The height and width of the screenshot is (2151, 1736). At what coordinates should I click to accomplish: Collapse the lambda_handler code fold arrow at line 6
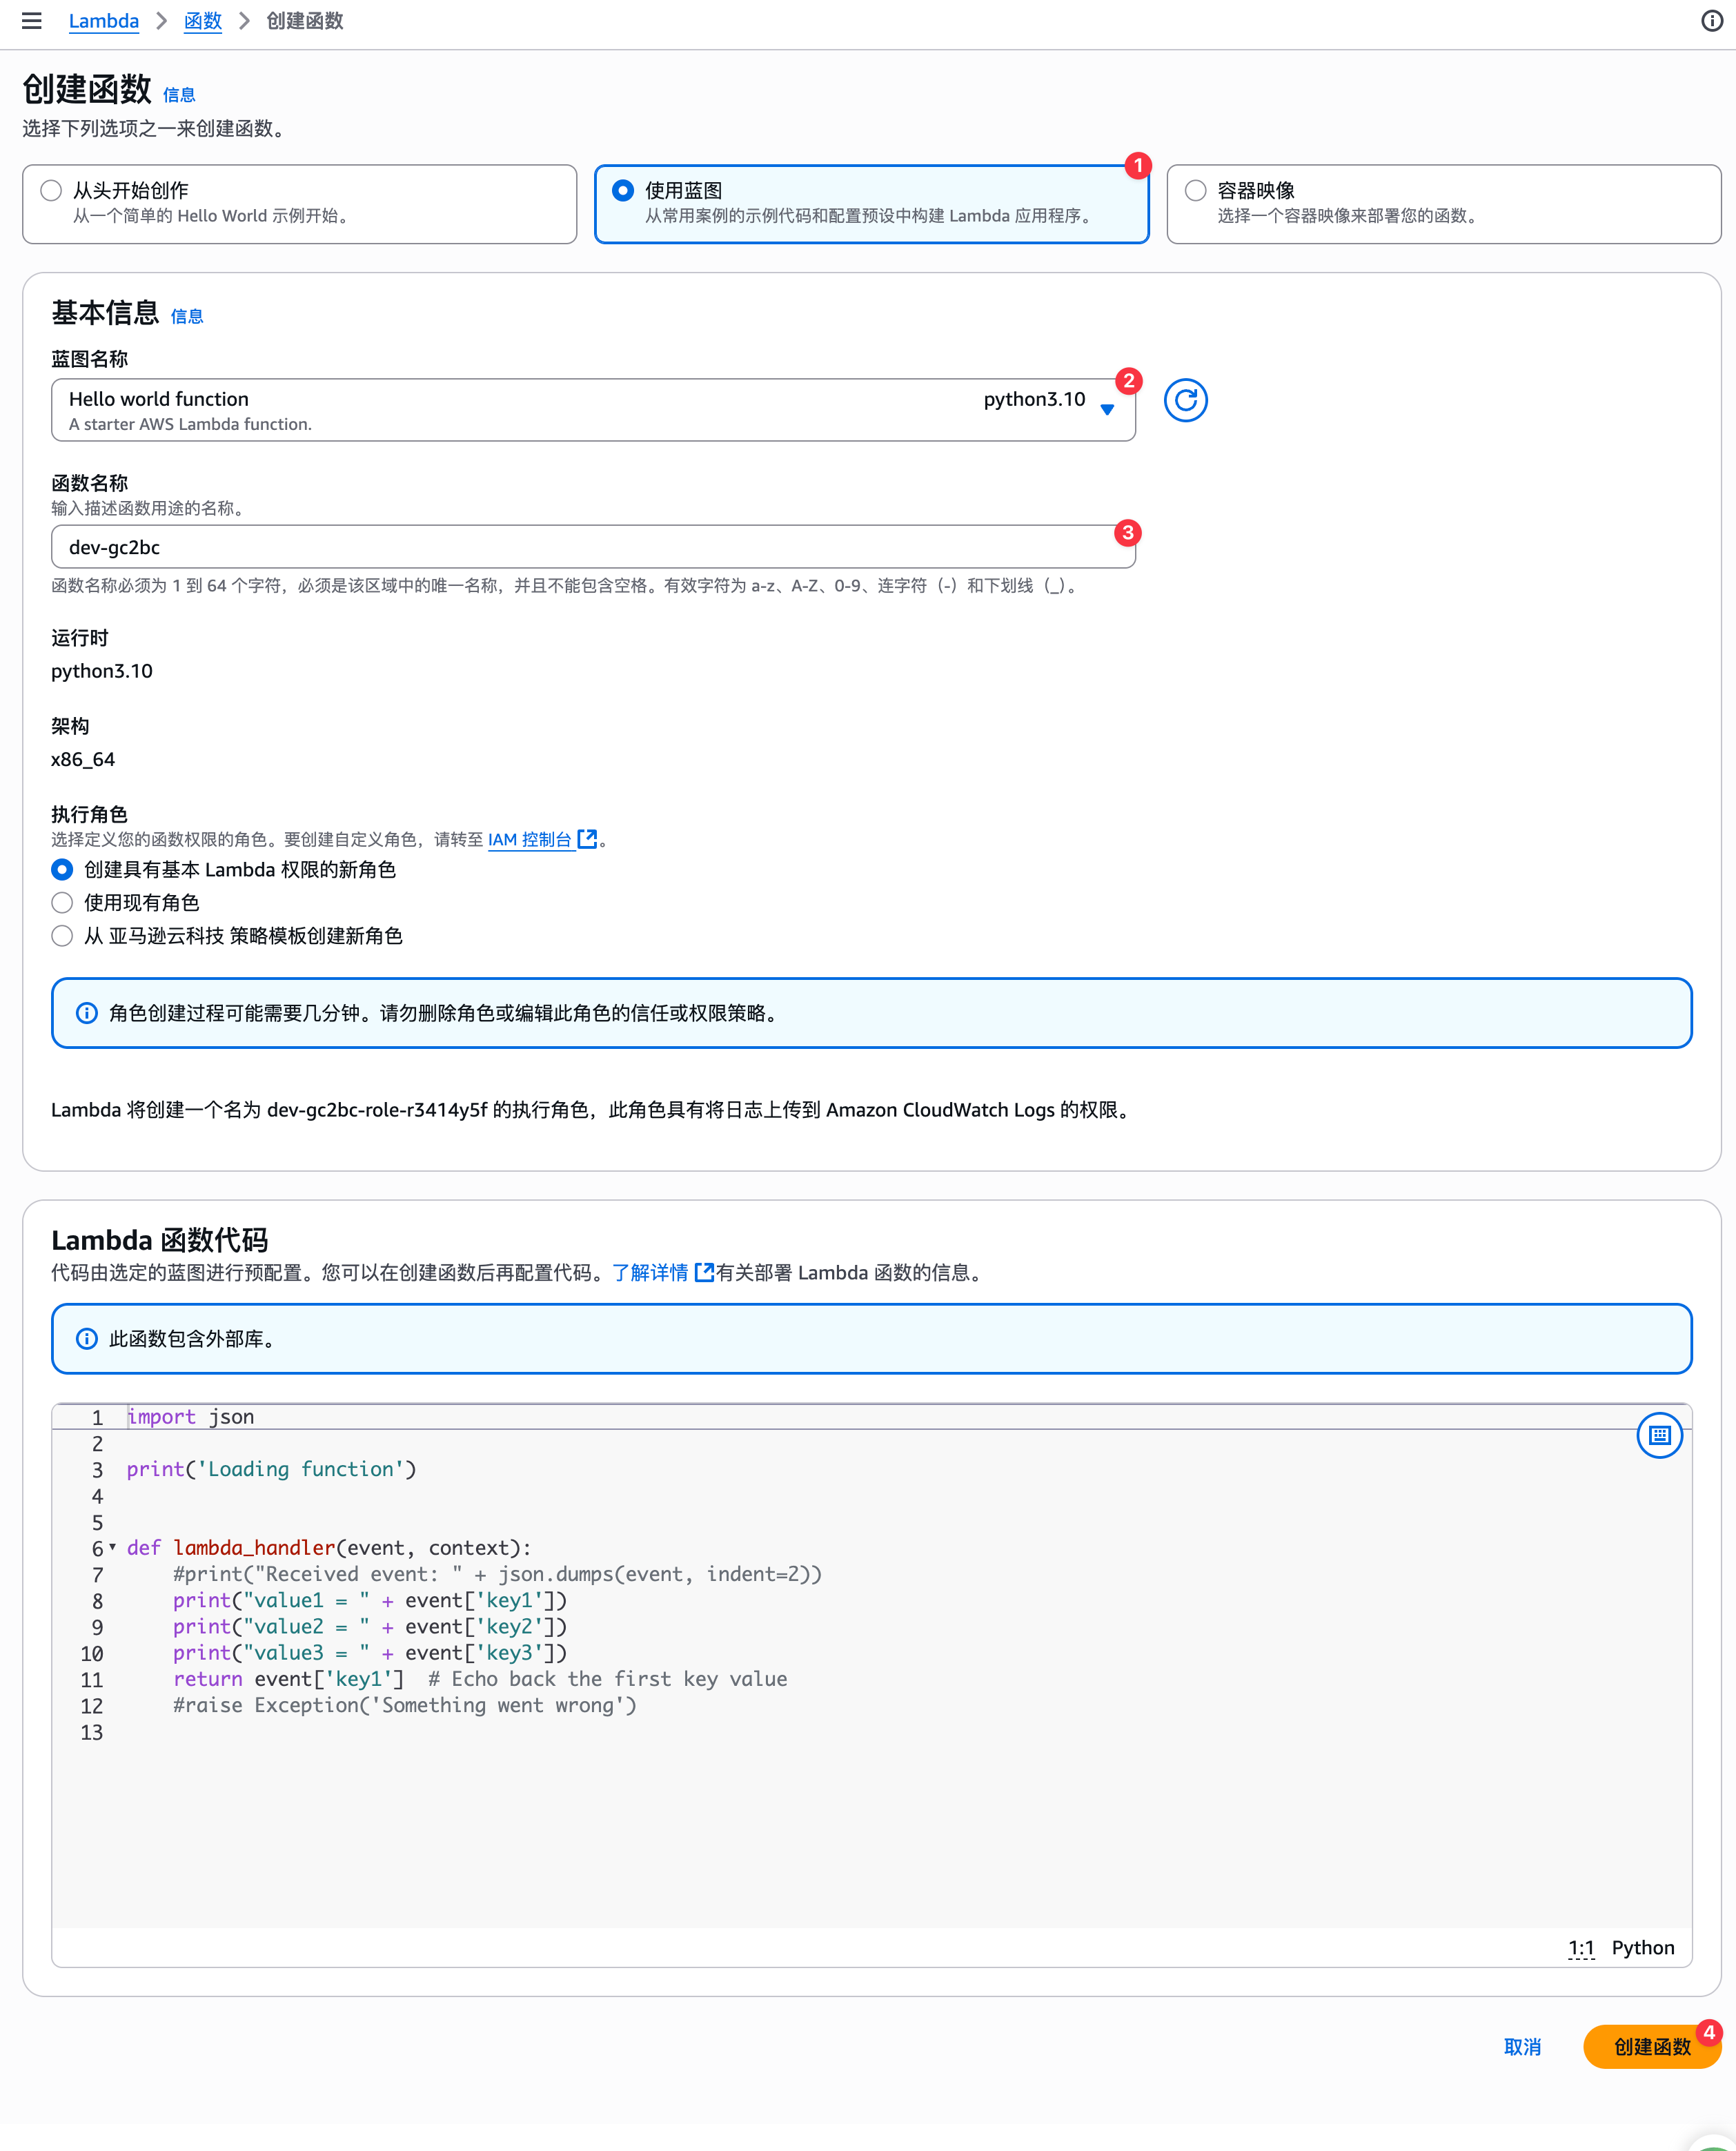click(113, 1547)
